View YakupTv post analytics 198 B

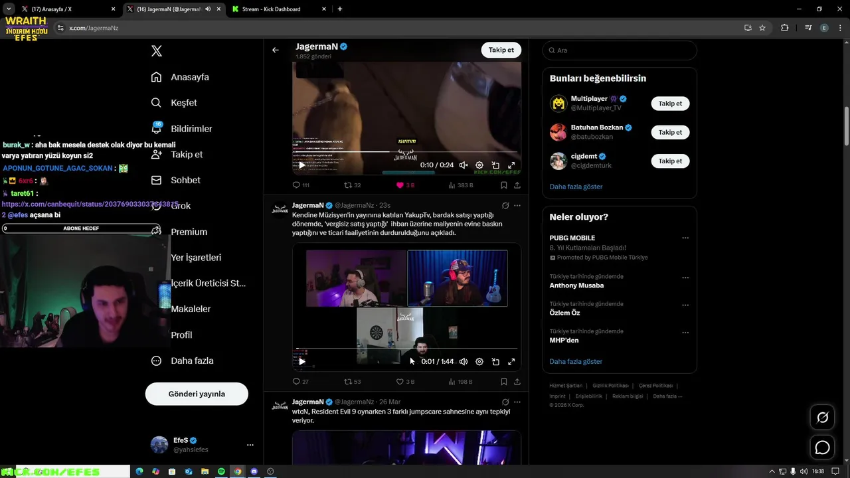461,382
